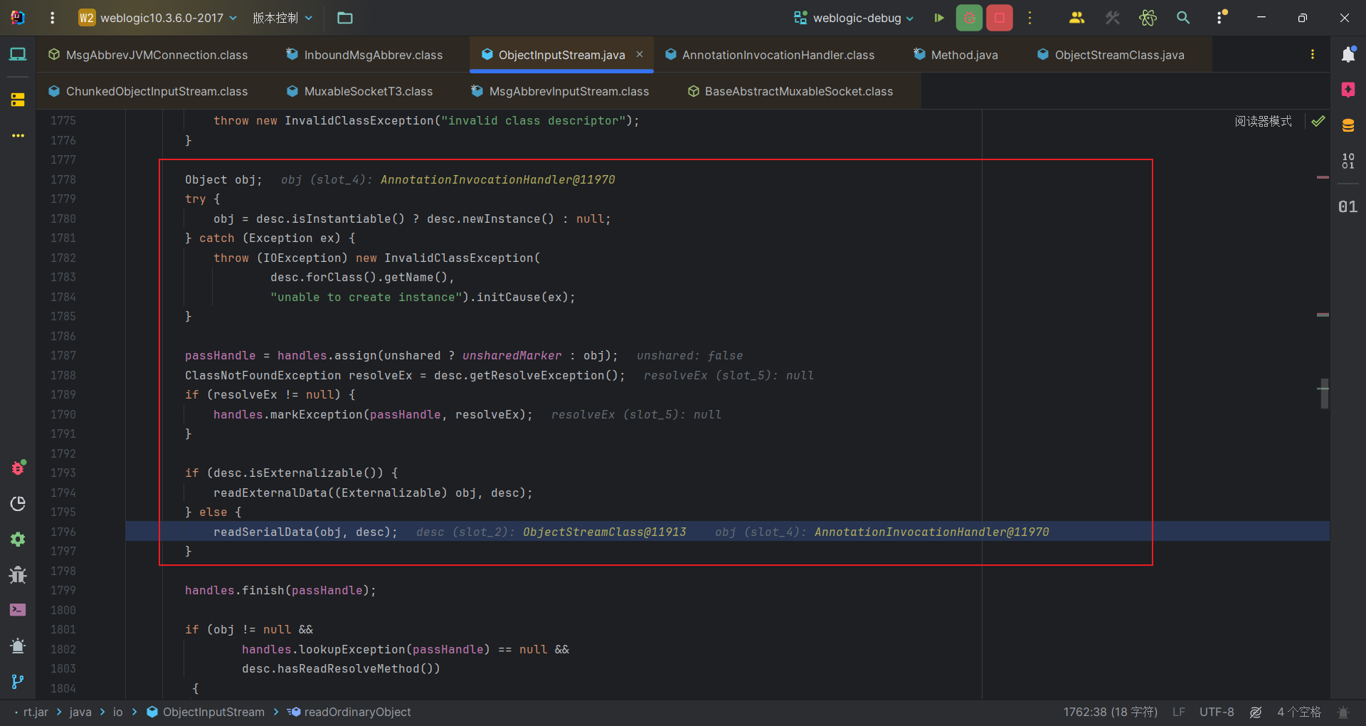This screenshot has width=1366, height=726.
Task: Open editor tabs options menu
Action: click(x=1313, y=55)
